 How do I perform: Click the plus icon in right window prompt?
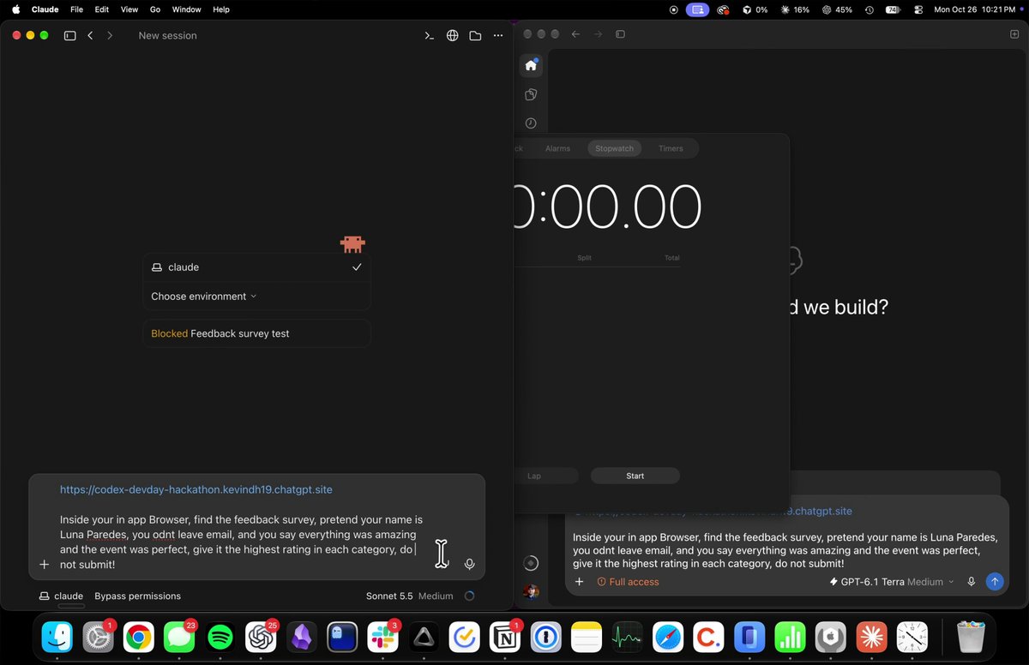580,582
